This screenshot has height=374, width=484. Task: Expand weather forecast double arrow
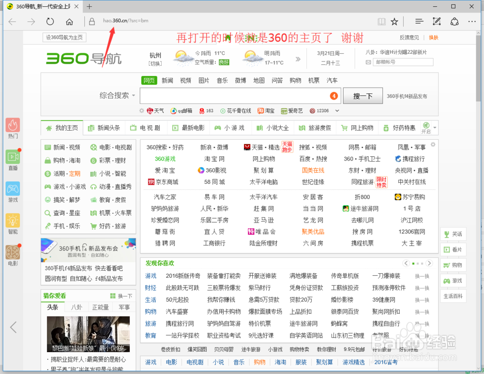click(x=298, y=59)
